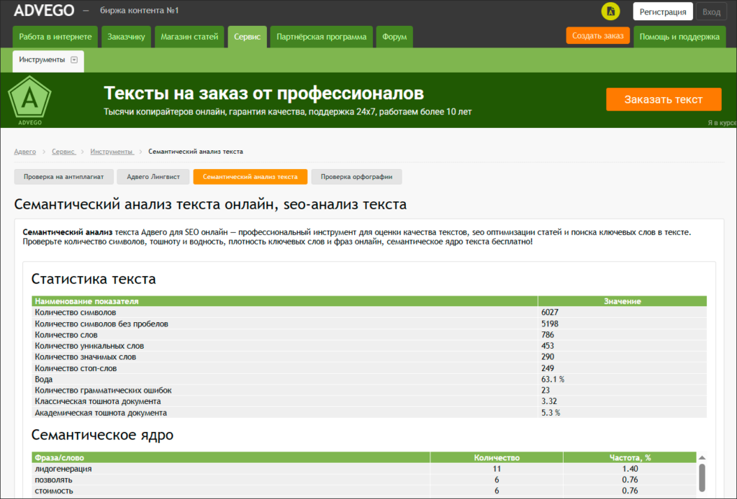Open the Форум tab

click(394, 37)
